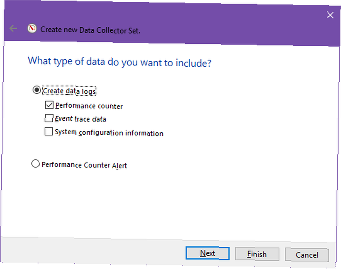Close the Data Collector Set wizard

(x=330, y=15)
